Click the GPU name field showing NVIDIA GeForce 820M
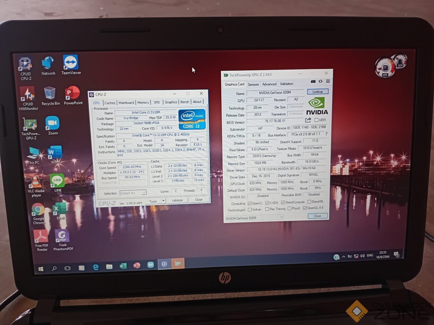 pyautogui.click(x=275, y=93)
